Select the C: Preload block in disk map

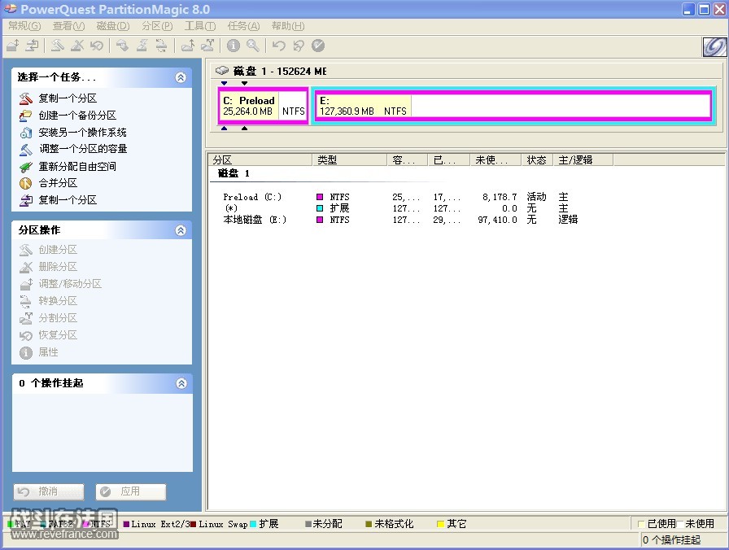click(x=263, y=106)
